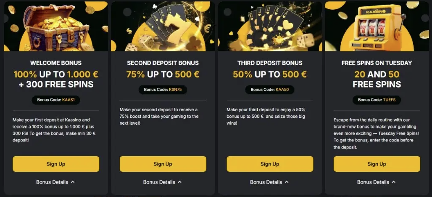
Task: Sign up for the Third Deposit Bonus
Action: pos(270,164)
